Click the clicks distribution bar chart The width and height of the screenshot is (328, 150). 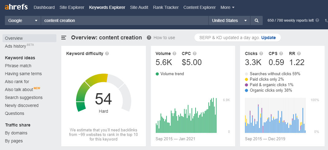[275, 115]
